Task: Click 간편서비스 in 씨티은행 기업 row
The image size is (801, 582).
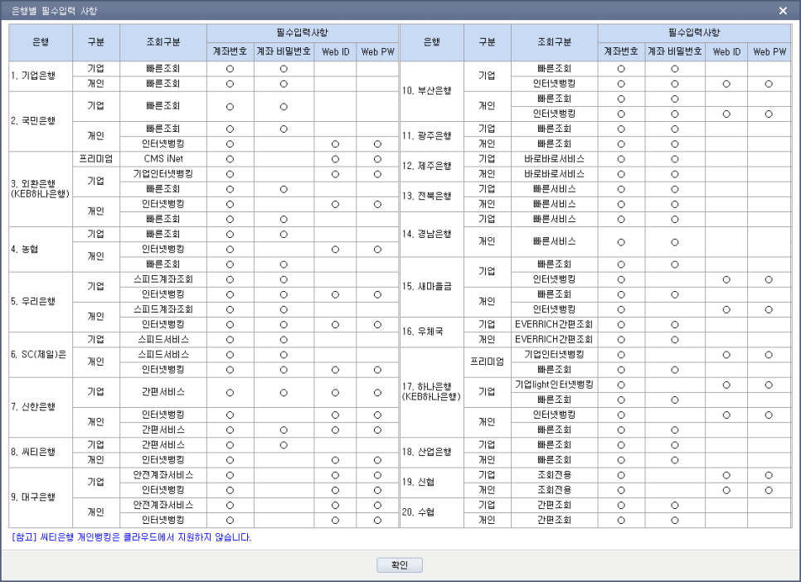Action: click(163, 444)
